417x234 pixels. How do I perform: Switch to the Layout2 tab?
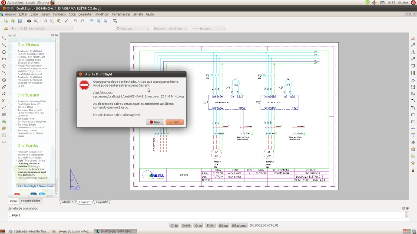[x=102, y=202]
